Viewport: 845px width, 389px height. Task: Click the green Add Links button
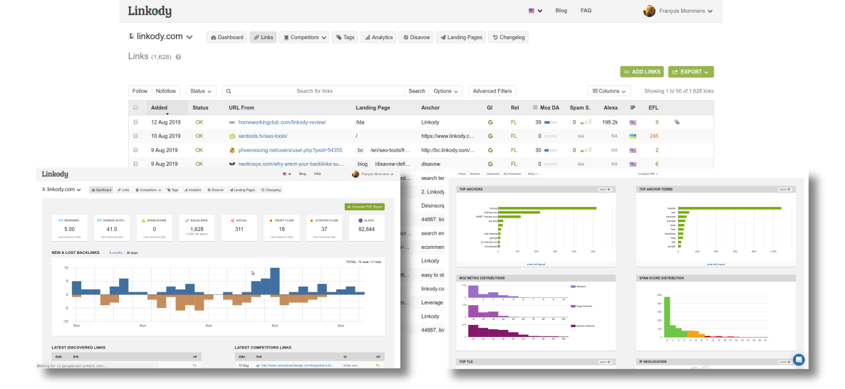642,72
